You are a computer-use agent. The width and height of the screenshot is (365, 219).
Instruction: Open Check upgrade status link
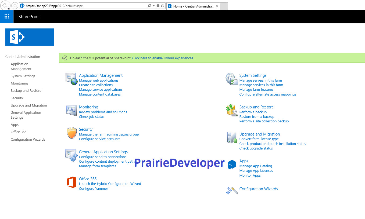click(256, 148)
